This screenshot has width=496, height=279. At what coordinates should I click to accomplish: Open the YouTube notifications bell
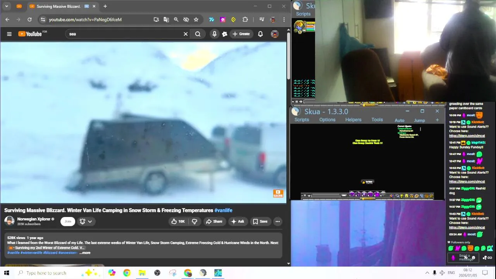(260, 34)
